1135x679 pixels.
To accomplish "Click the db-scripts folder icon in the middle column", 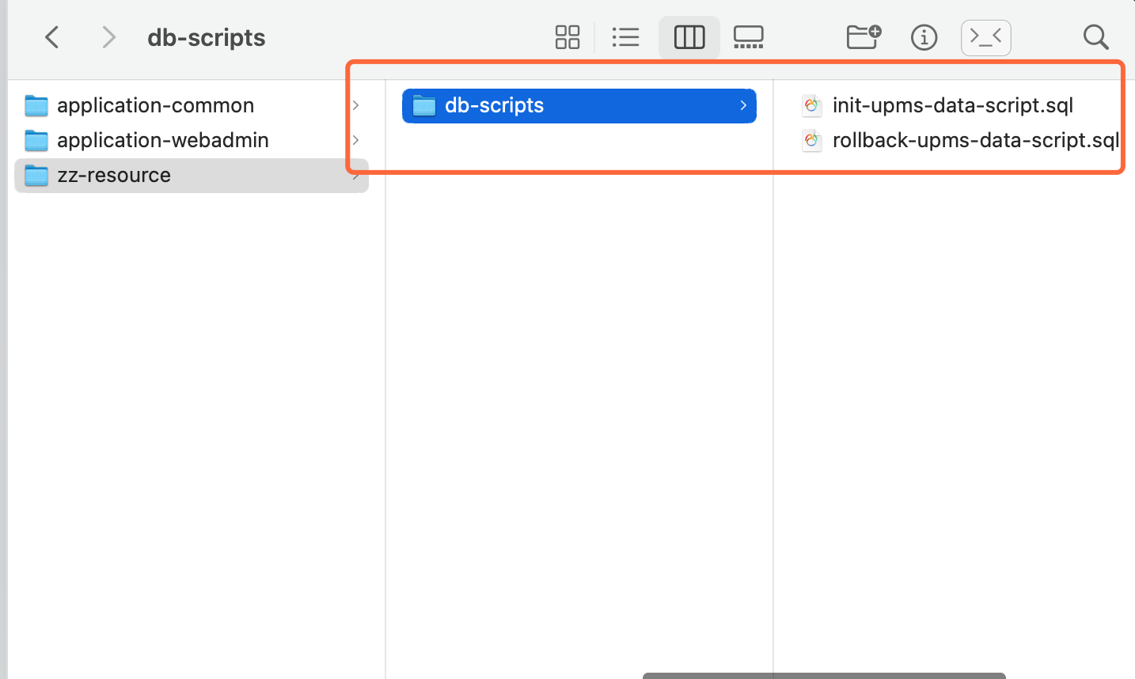I will (x=424, y=105).
